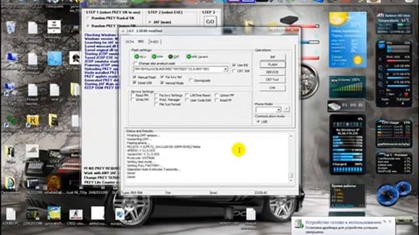The height and width of the screenshot is (235, 419).
Task: Check the Upload PP checkbox
Action: coord(217,95)
